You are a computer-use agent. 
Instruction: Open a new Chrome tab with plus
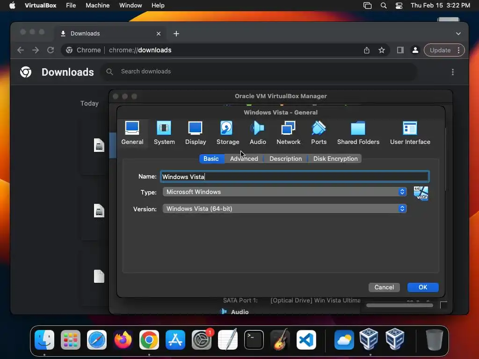176,34
